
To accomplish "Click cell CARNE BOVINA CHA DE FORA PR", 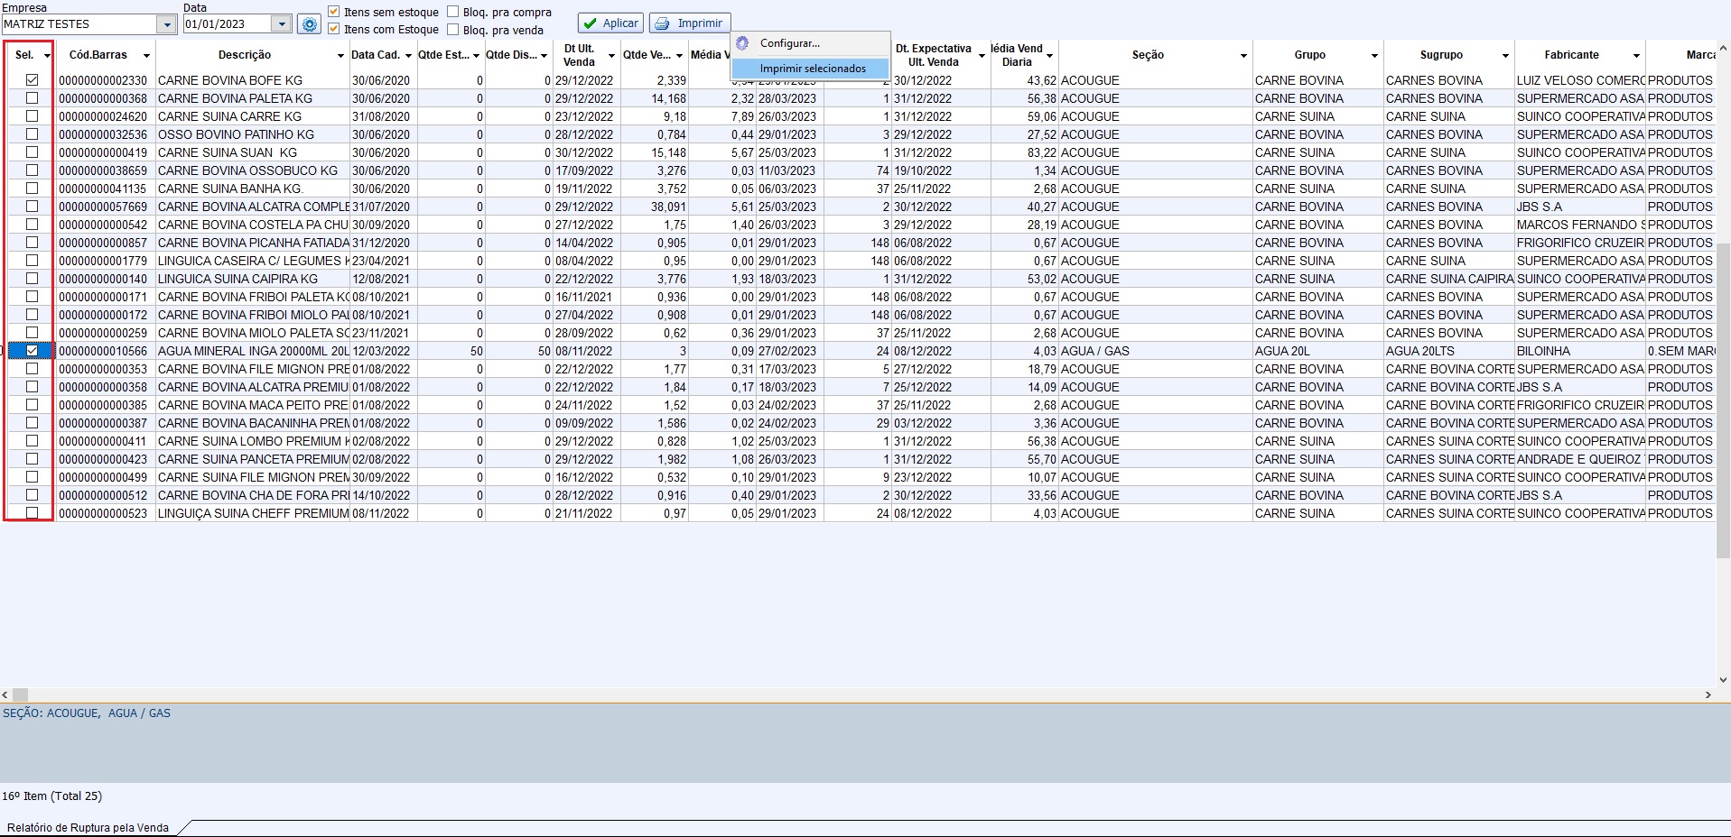I will click(253, 495).
